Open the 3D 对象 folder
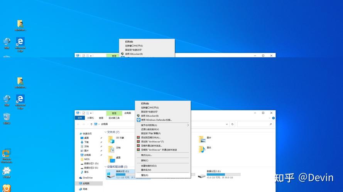 (116, 139)
